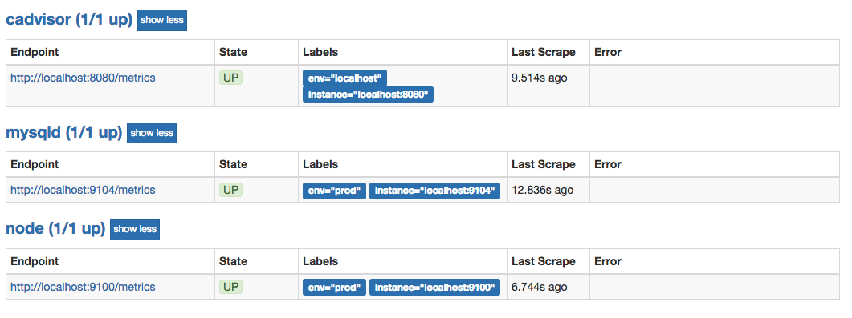Open the localhost:8080/metrics endpoint link
The width and height of the screenshot is (852, 318).
[83, 78]
